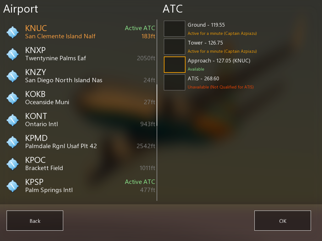Select Brackett Field airport row

(80, 164)
